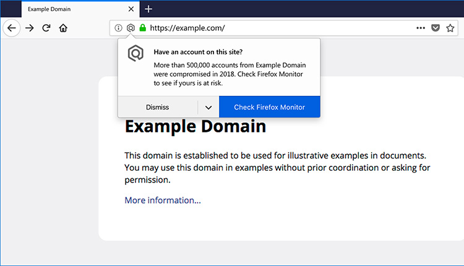The image size is (464, 266).
Task: Click the 'Have an account on this site?' heading
Action: 198,52
